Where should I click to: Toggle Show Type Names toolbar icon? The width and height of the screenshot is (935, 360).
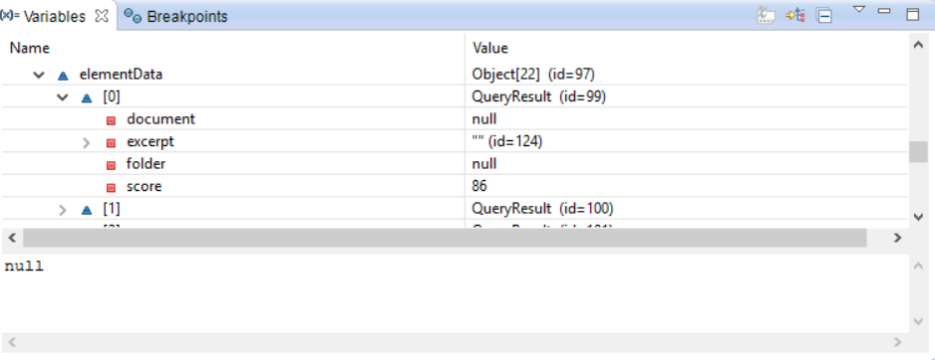click(767, 16)
